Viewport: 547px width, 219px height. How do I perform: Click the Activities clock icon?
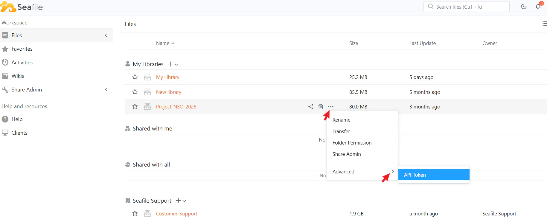coord(5,63)
